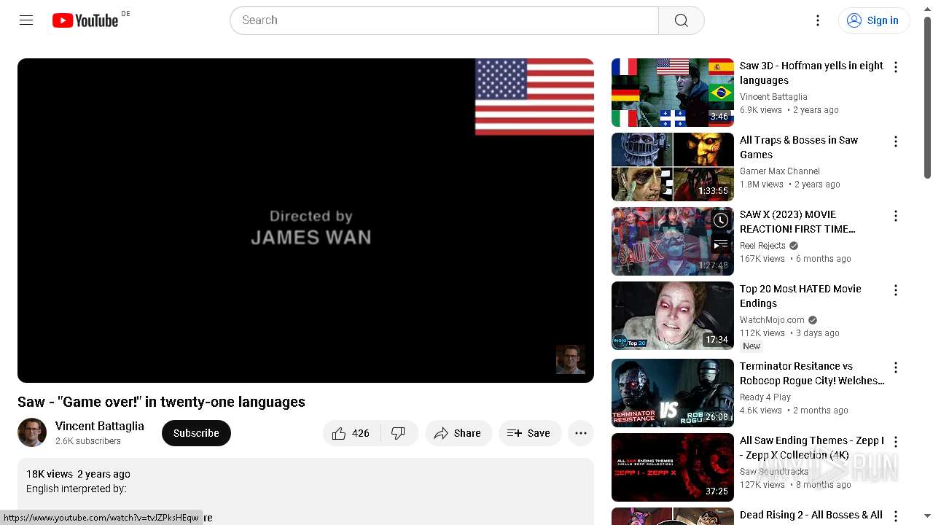Screen dimensions: 933x525
Task: Focus the Search input field
Action: point(445,20)
